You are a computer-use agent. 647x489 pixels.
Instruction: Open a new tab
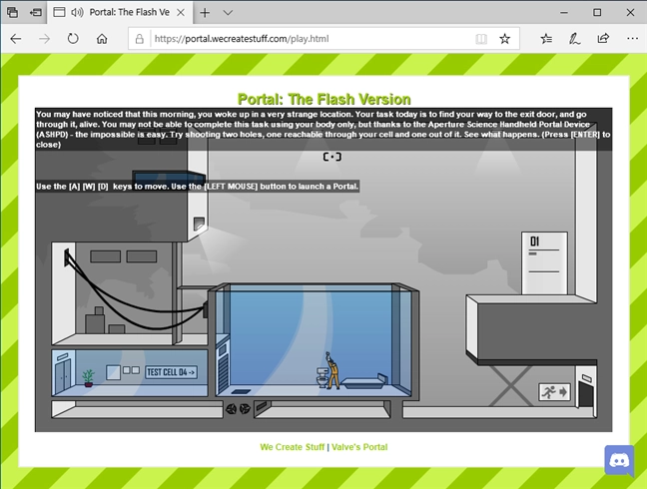(x=205, y=13)
